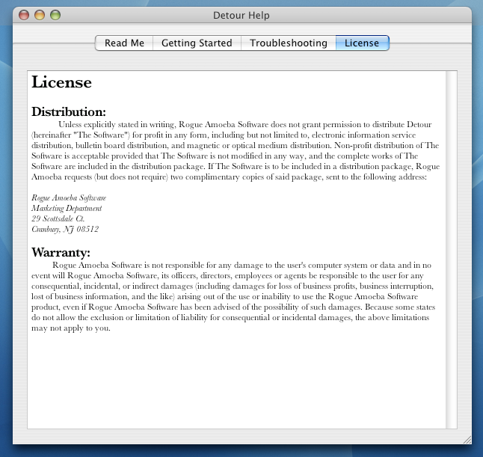Switch to the Read Me tab
The height and width of the screenshot is (457, 483).
[x=124, y=43]
